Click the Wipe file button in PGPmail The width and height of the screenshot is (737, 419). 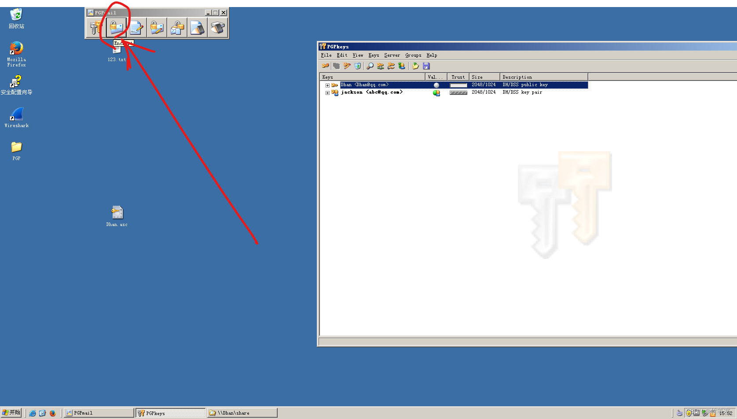197,28
